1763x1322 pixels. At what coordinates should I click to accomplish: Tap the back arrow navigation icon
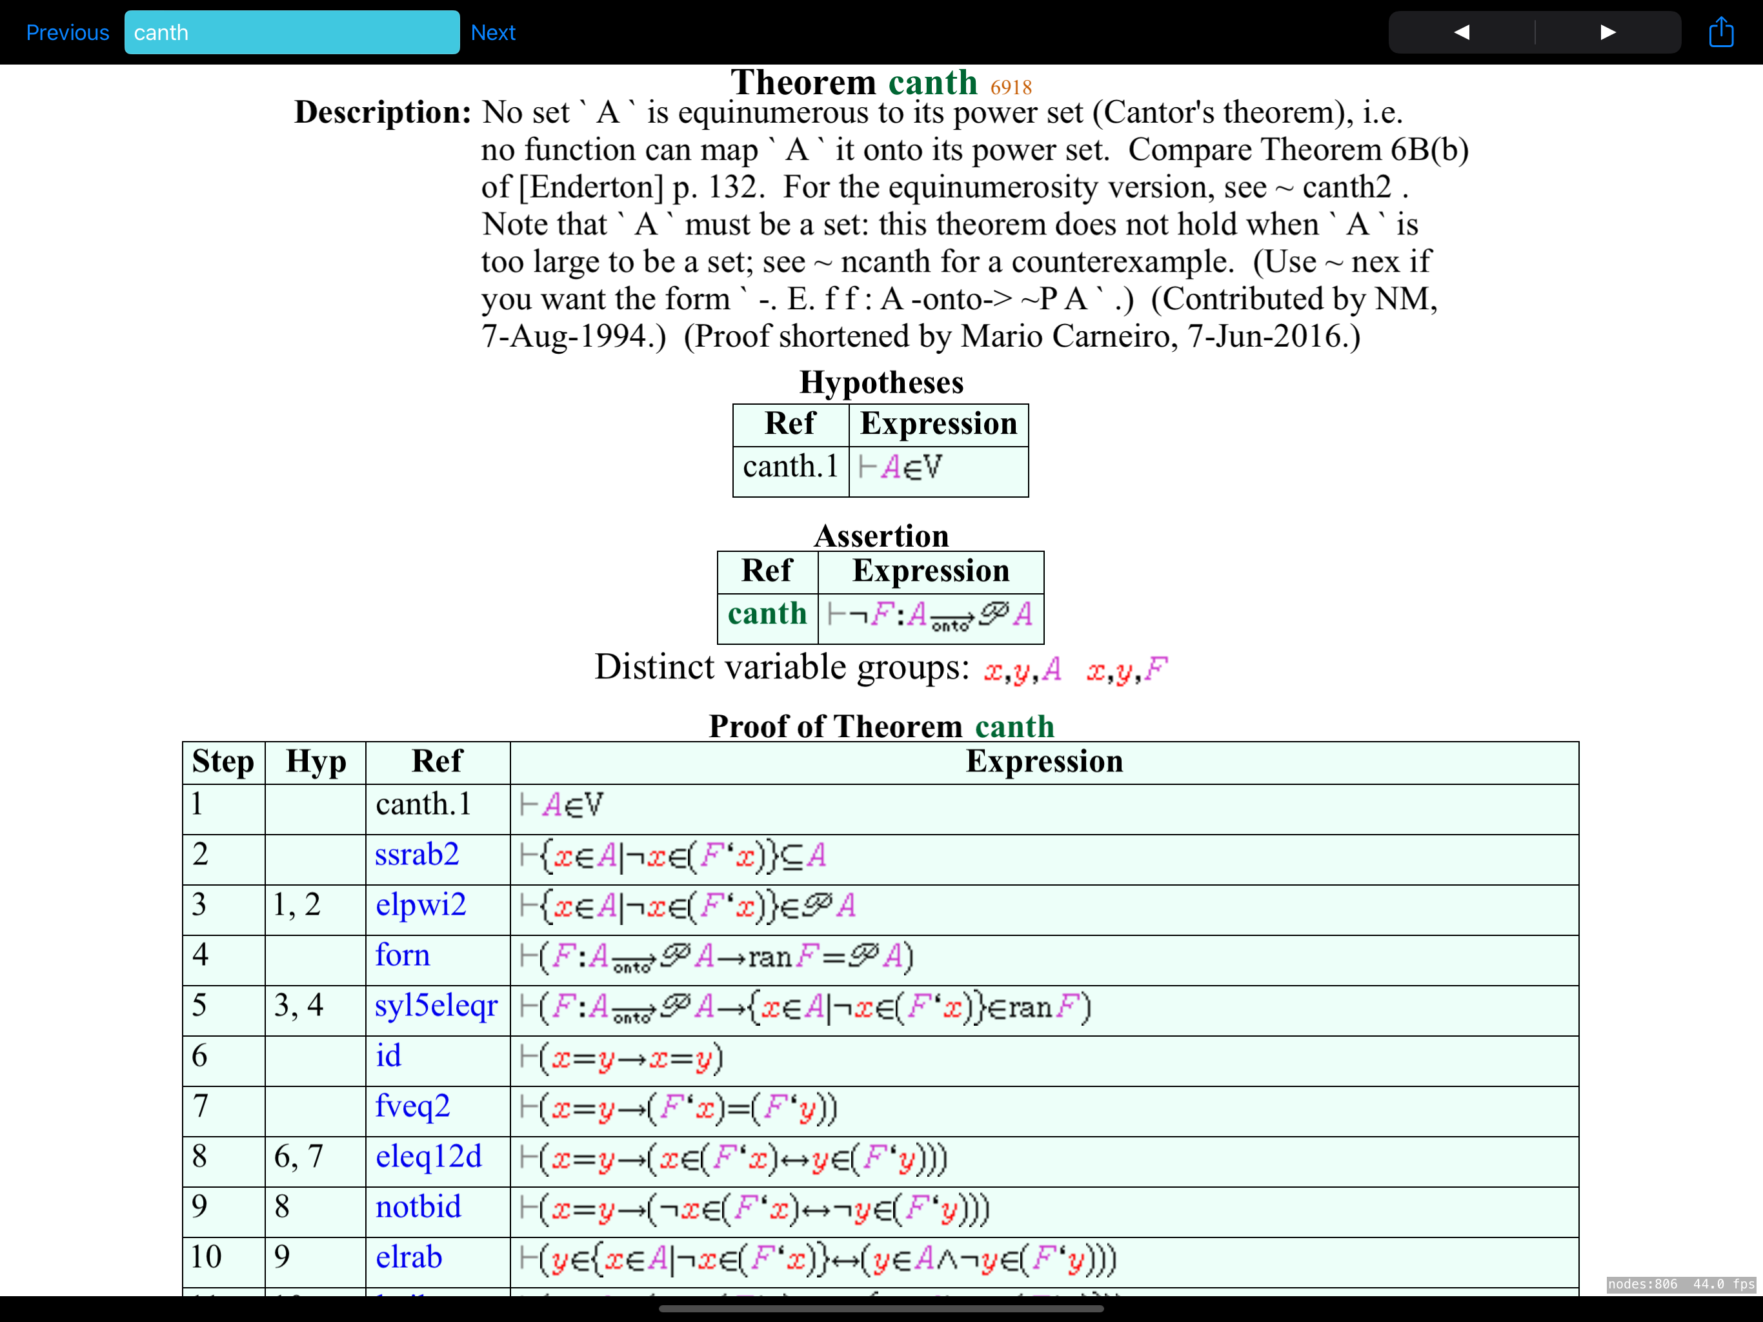point(1462,33)
